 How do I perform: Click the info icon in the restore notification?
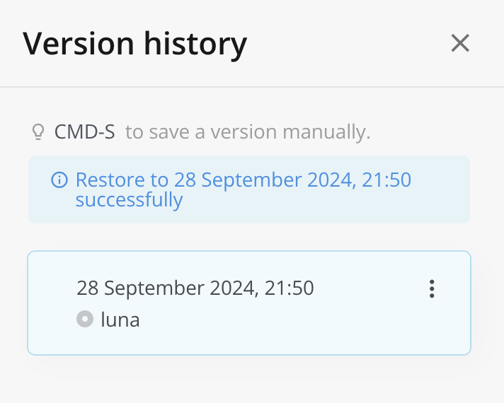pos(59,180)
